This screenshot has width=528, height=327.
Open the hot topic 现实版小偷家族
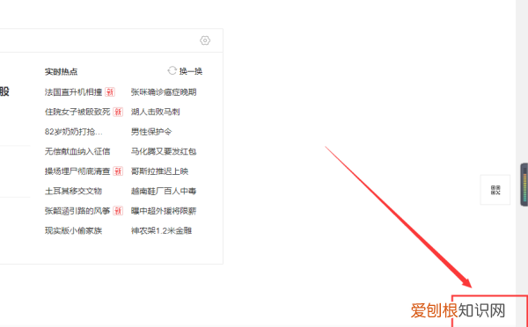coord(73,231)
